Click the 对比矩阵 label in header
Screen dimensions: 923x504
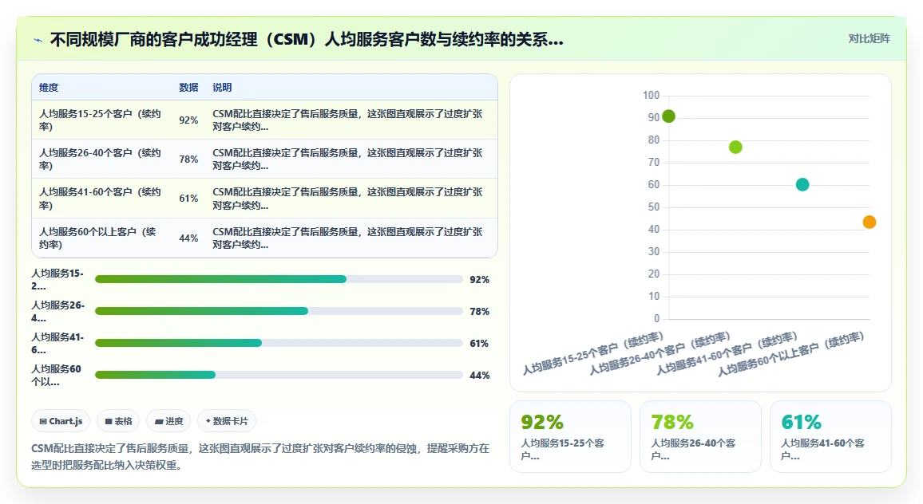pos(869,39)
